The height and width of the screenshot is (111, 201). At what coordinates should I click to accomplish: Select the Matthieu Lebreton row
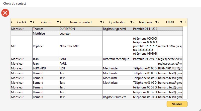click(x=67, y=33)
